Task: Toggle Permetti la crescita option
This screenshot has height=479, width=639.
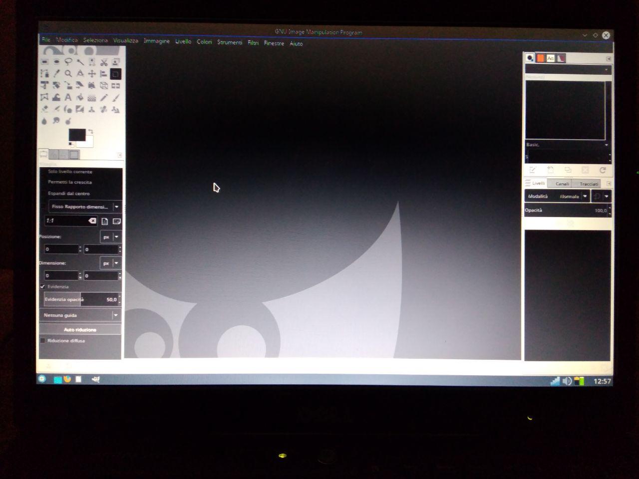Action: click(x=70, y=182)
